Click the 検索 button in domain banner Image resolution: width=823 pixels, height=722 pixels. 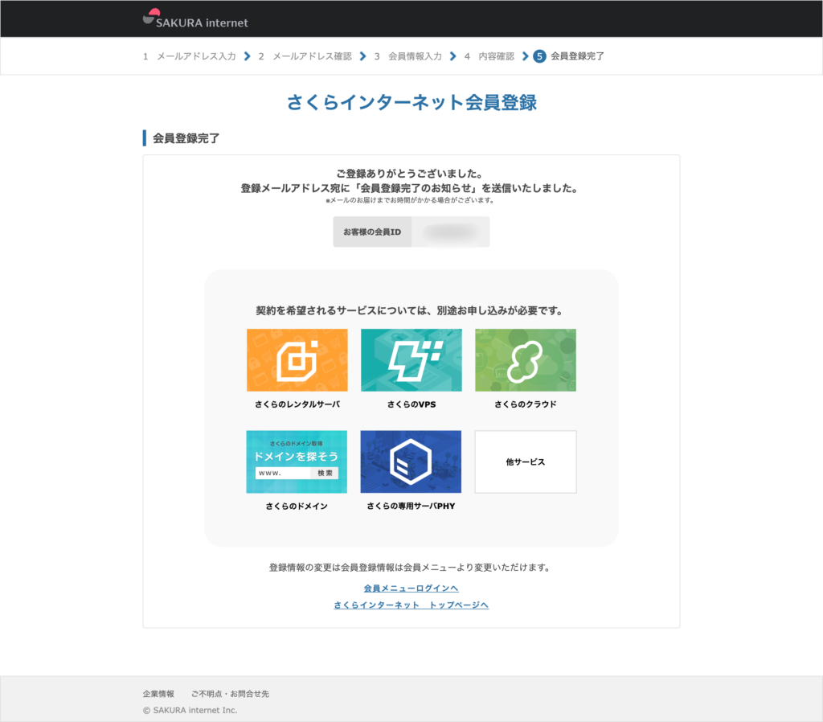[325, 474]
